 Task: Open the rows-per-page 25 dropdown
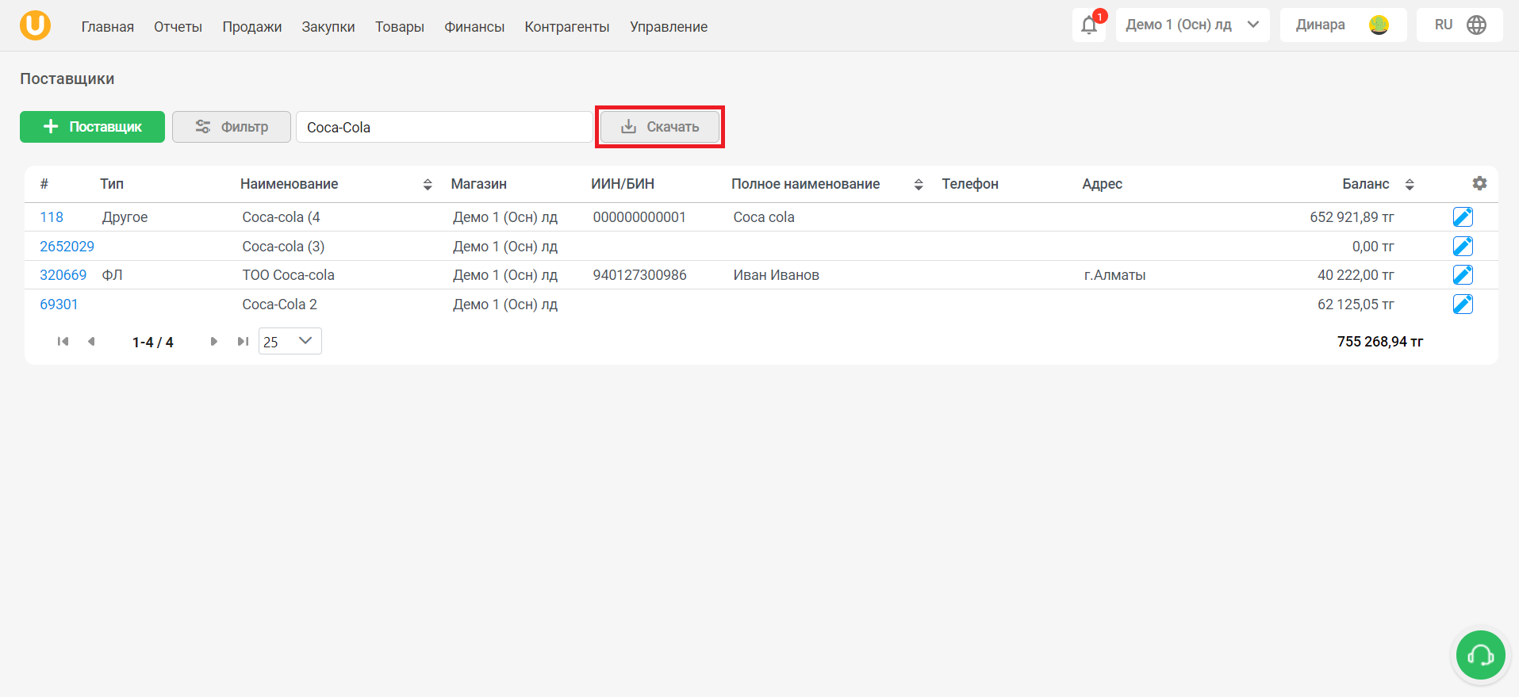pyautogui.click(x=290, y=341)
